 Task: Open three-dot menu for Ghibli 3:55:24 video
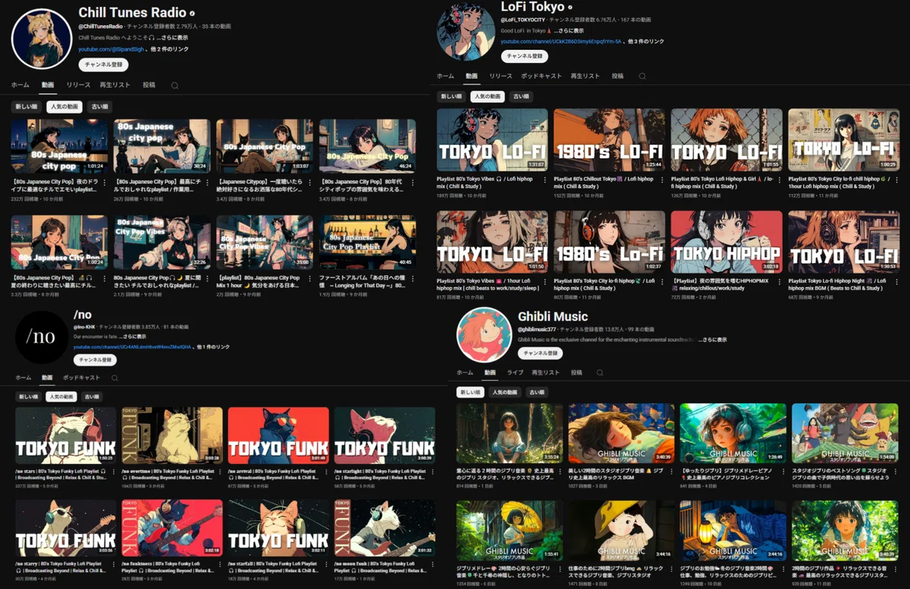tap(562, 471)
